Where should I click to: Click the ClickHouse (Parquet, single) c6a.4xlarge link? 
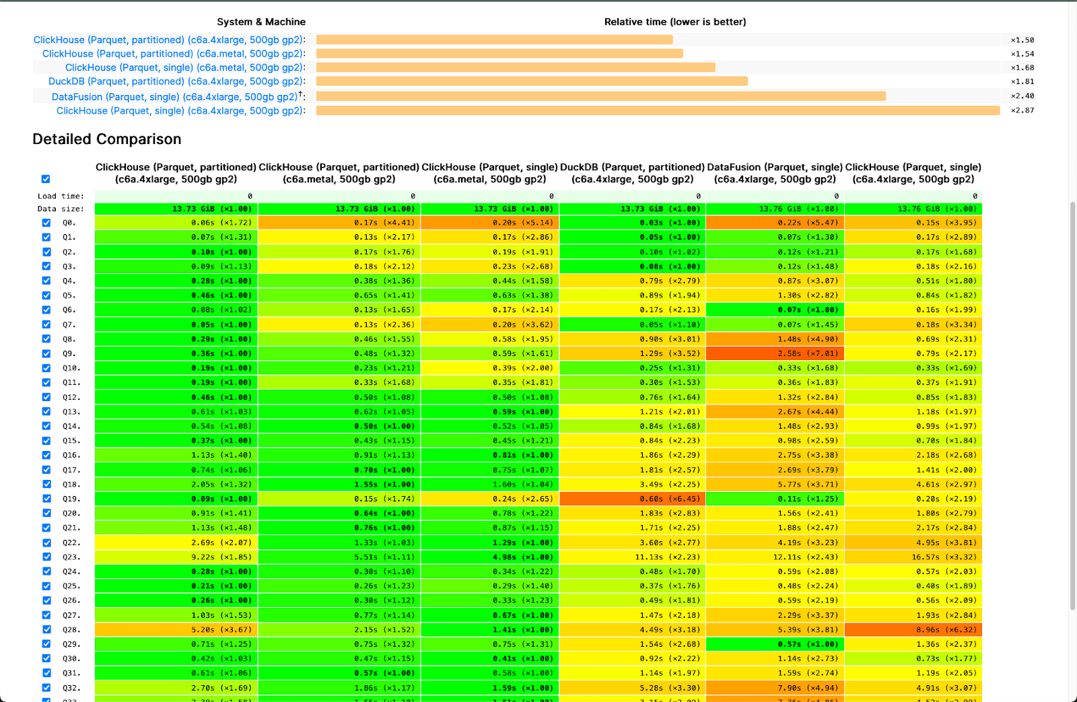180,111
